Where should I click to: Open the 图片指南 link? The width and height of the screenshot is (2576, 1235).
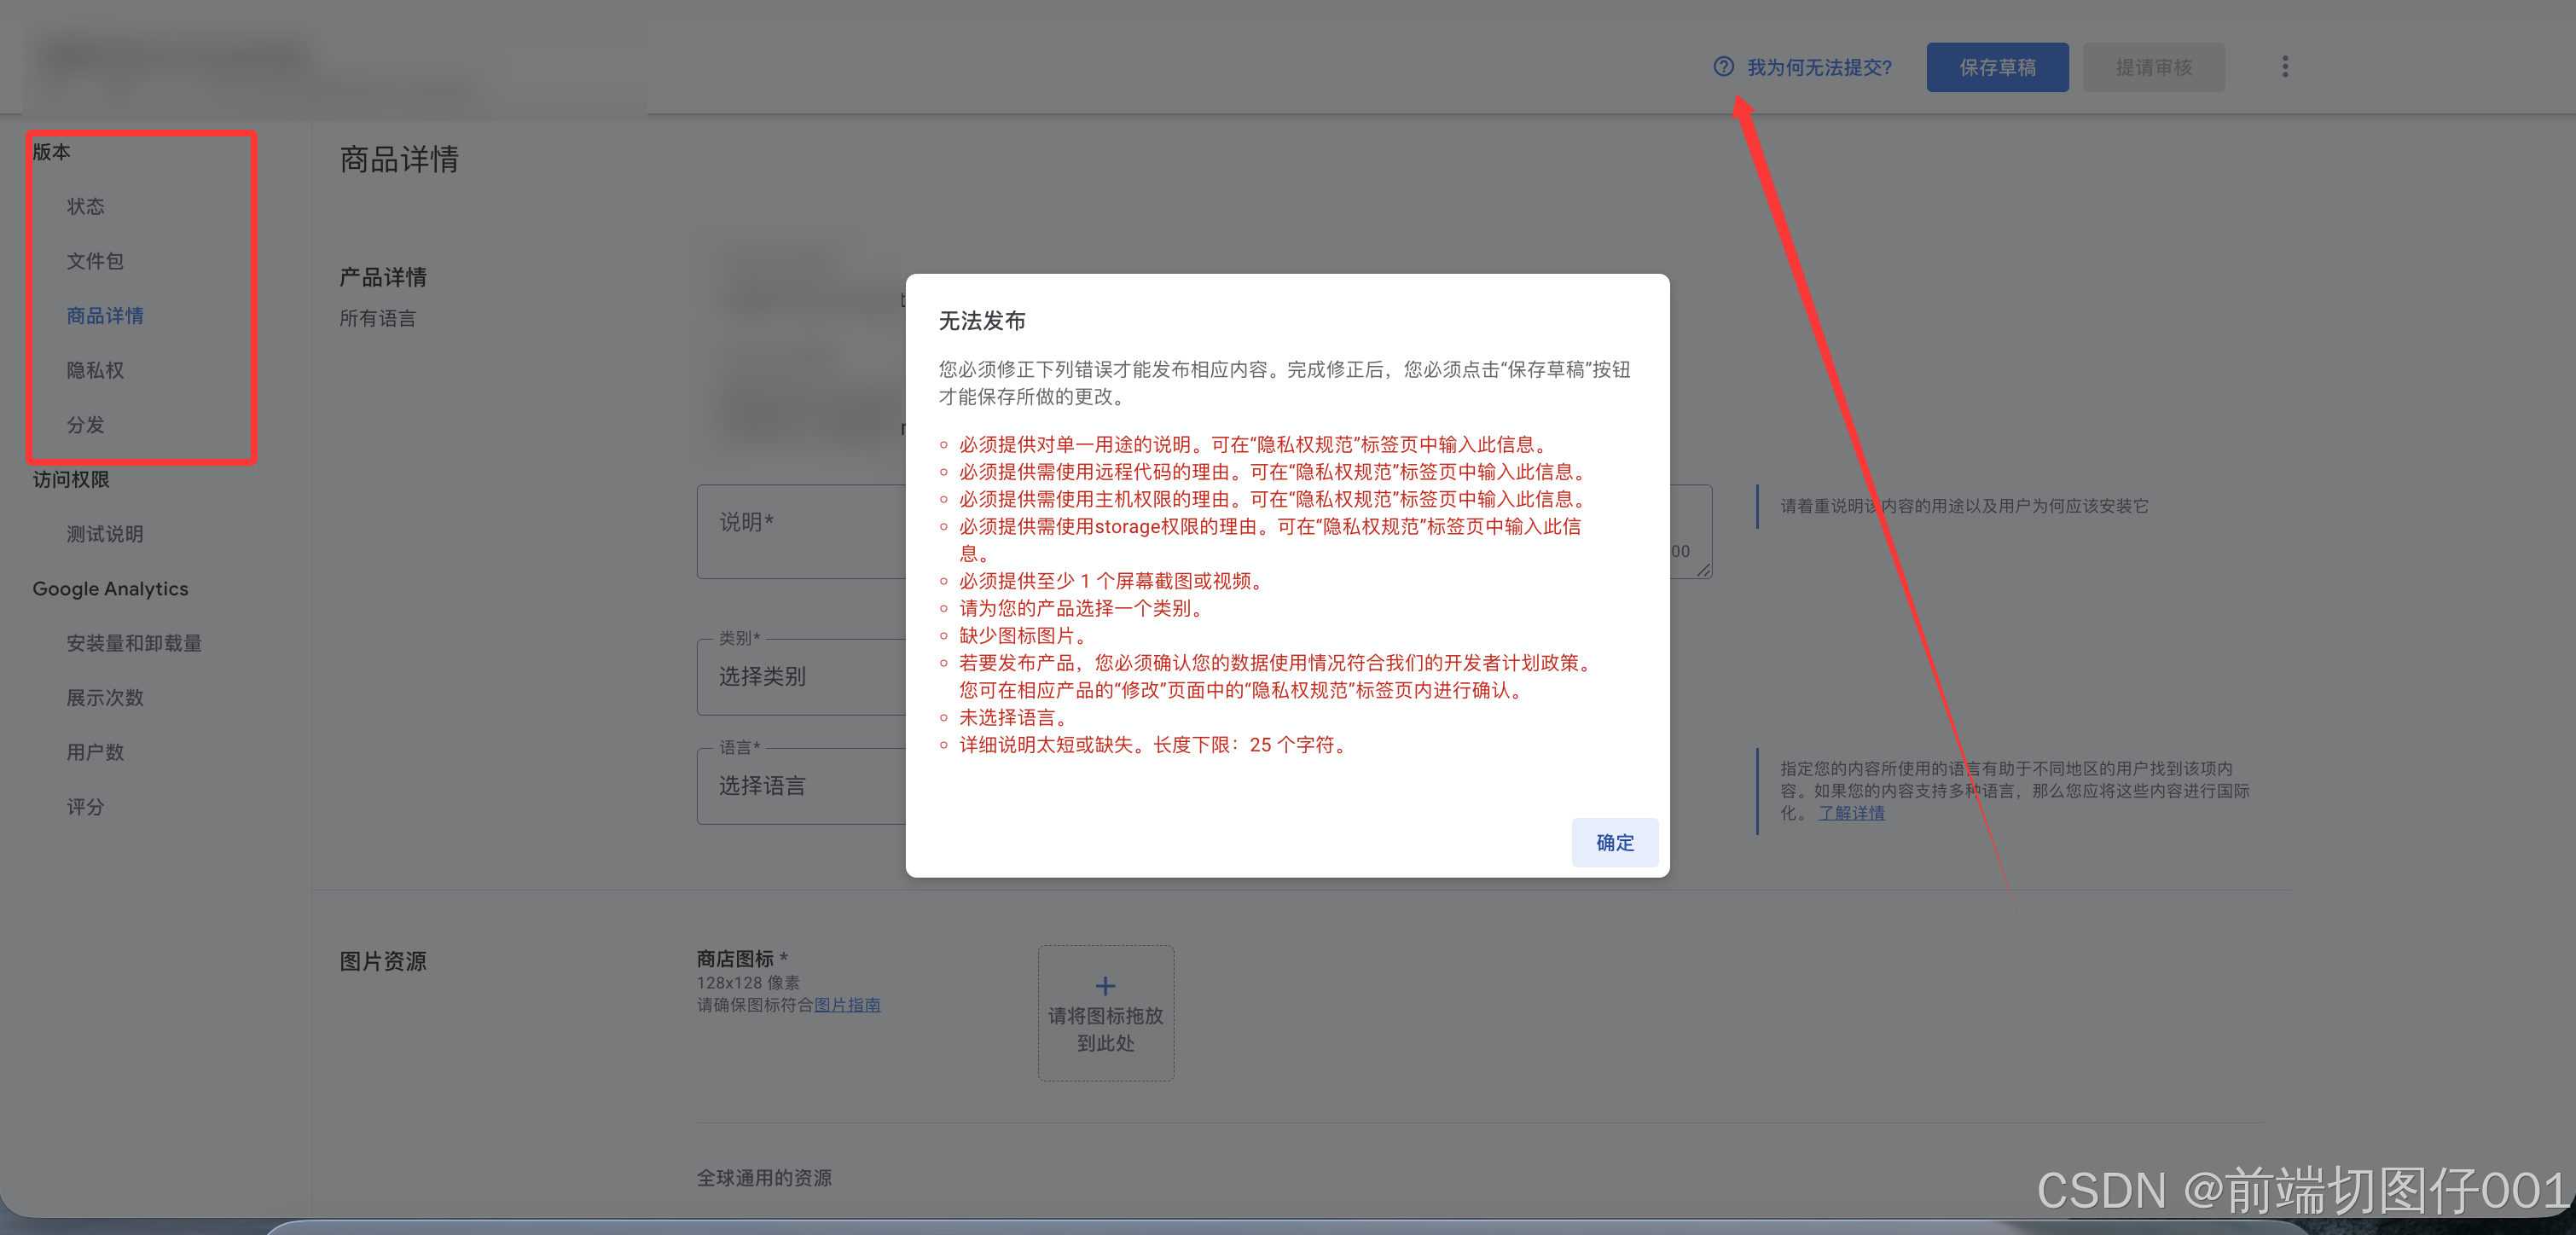[847, 1005]
